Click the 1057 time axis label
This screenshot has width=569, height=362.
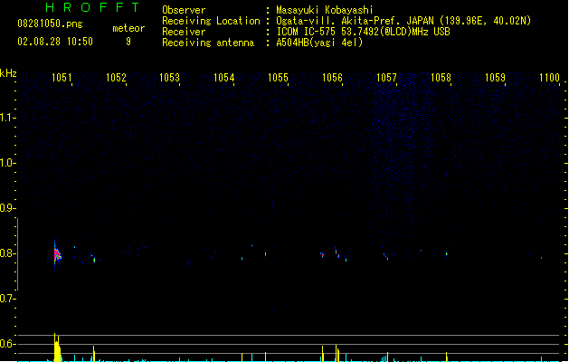(386, 78)
